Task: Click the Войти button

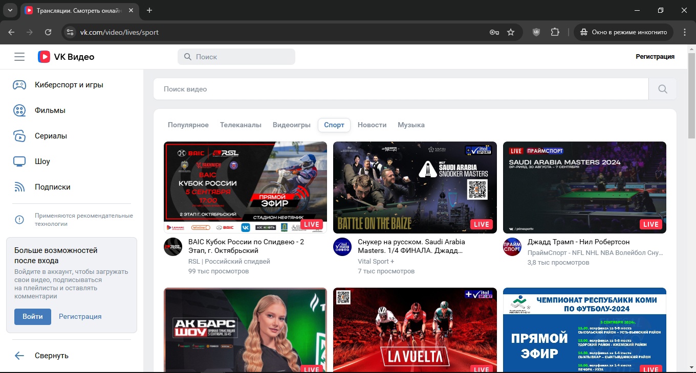Action: pyautogui.click(x=33, y=316)
